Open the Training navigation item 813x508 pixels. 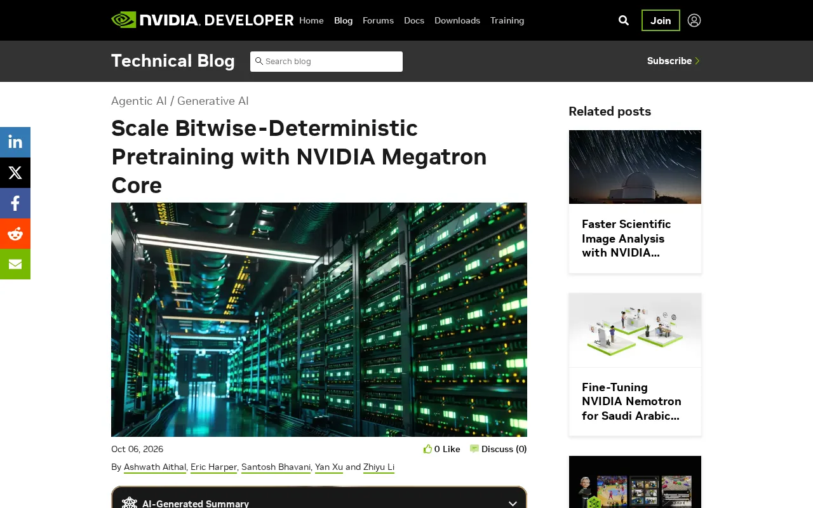tap(507, 20)
